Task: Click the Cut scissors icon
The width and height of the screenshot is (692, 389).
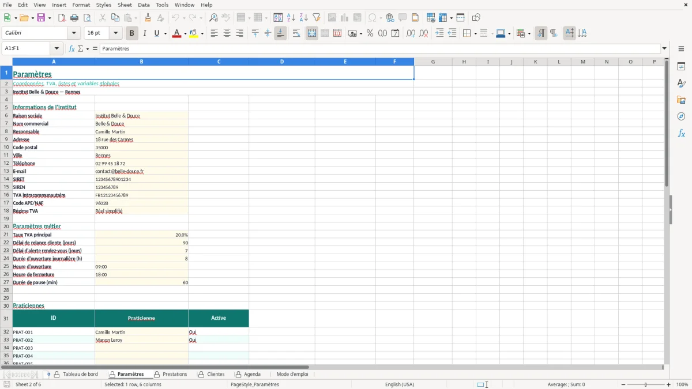Action: point(102,18)
